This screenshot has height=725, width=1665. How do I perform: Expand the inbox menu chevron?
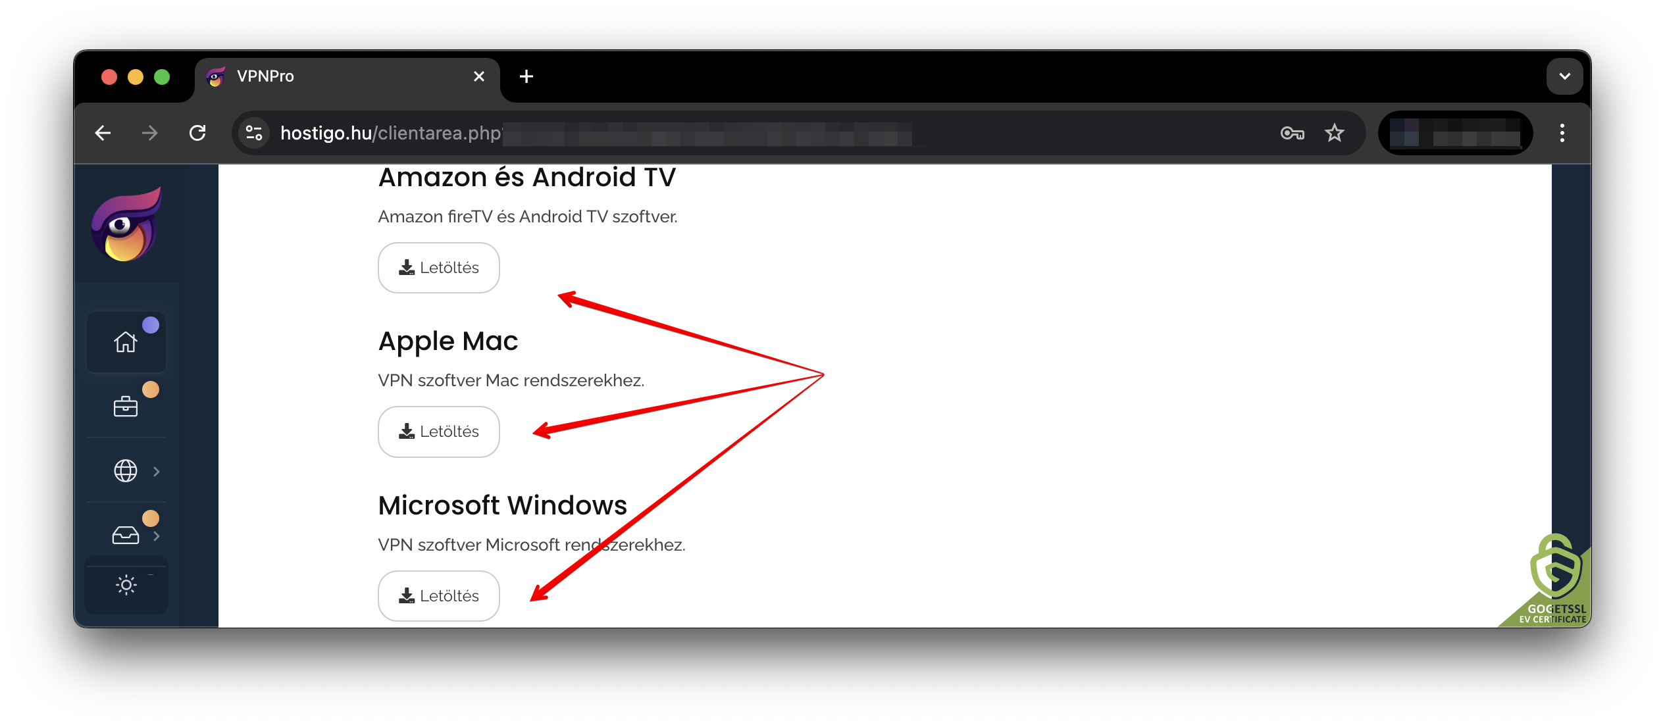157,536
